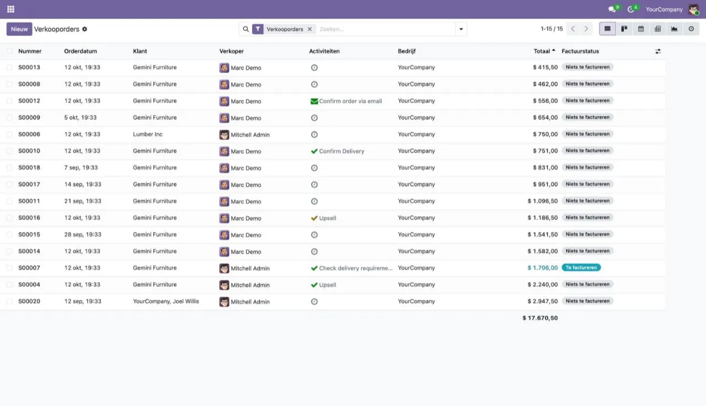Viewport: 706px width, 406px height.
Task: Sort by the Verkoper column header
Action: pos(232,51)
